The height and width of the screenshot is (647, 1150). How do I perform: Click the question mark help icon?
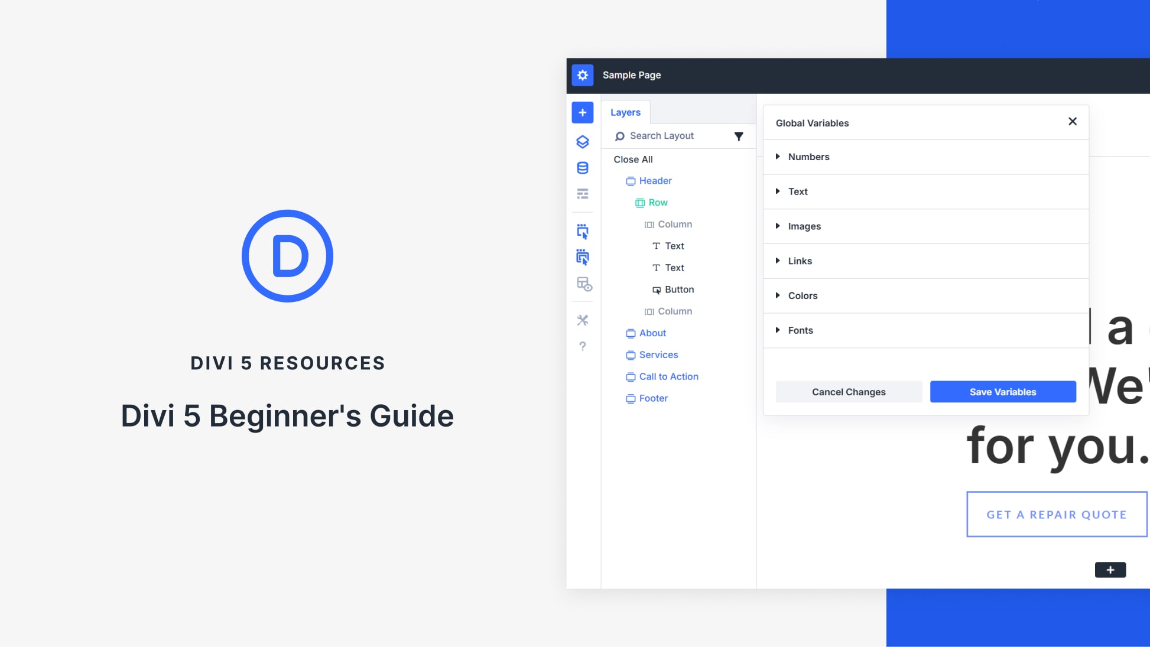(x=582, y=346)
